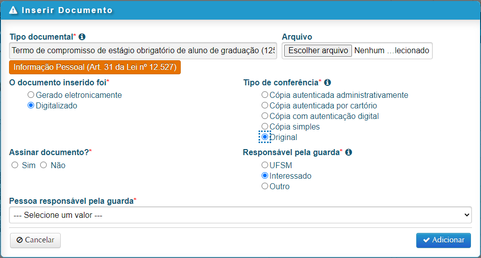Select 'Digitalizado' radio option
481x258 pixels.
(x=31, y=105)
